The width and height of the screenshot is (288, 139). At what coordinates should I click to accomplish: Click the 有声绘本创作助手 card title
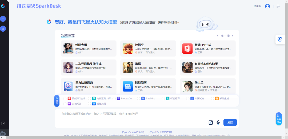pos(206,64)
